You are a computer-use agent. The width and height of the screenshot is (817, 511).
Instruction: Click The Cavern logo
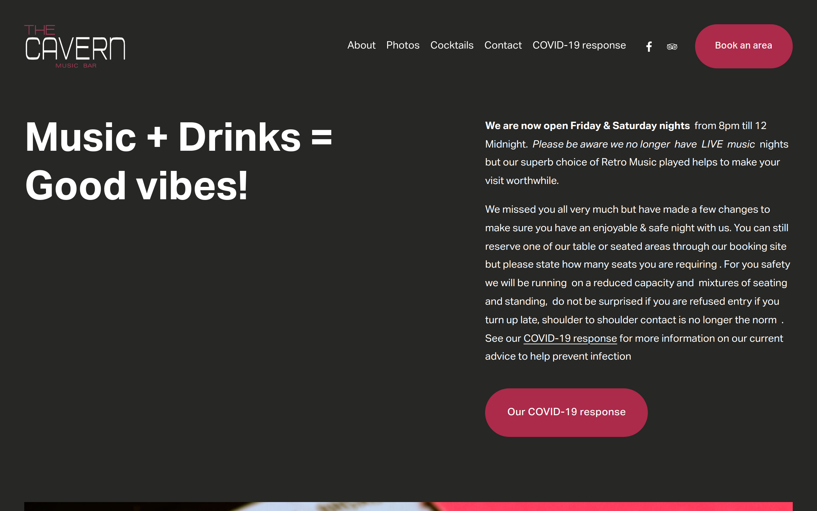click(x=75, y=46)
